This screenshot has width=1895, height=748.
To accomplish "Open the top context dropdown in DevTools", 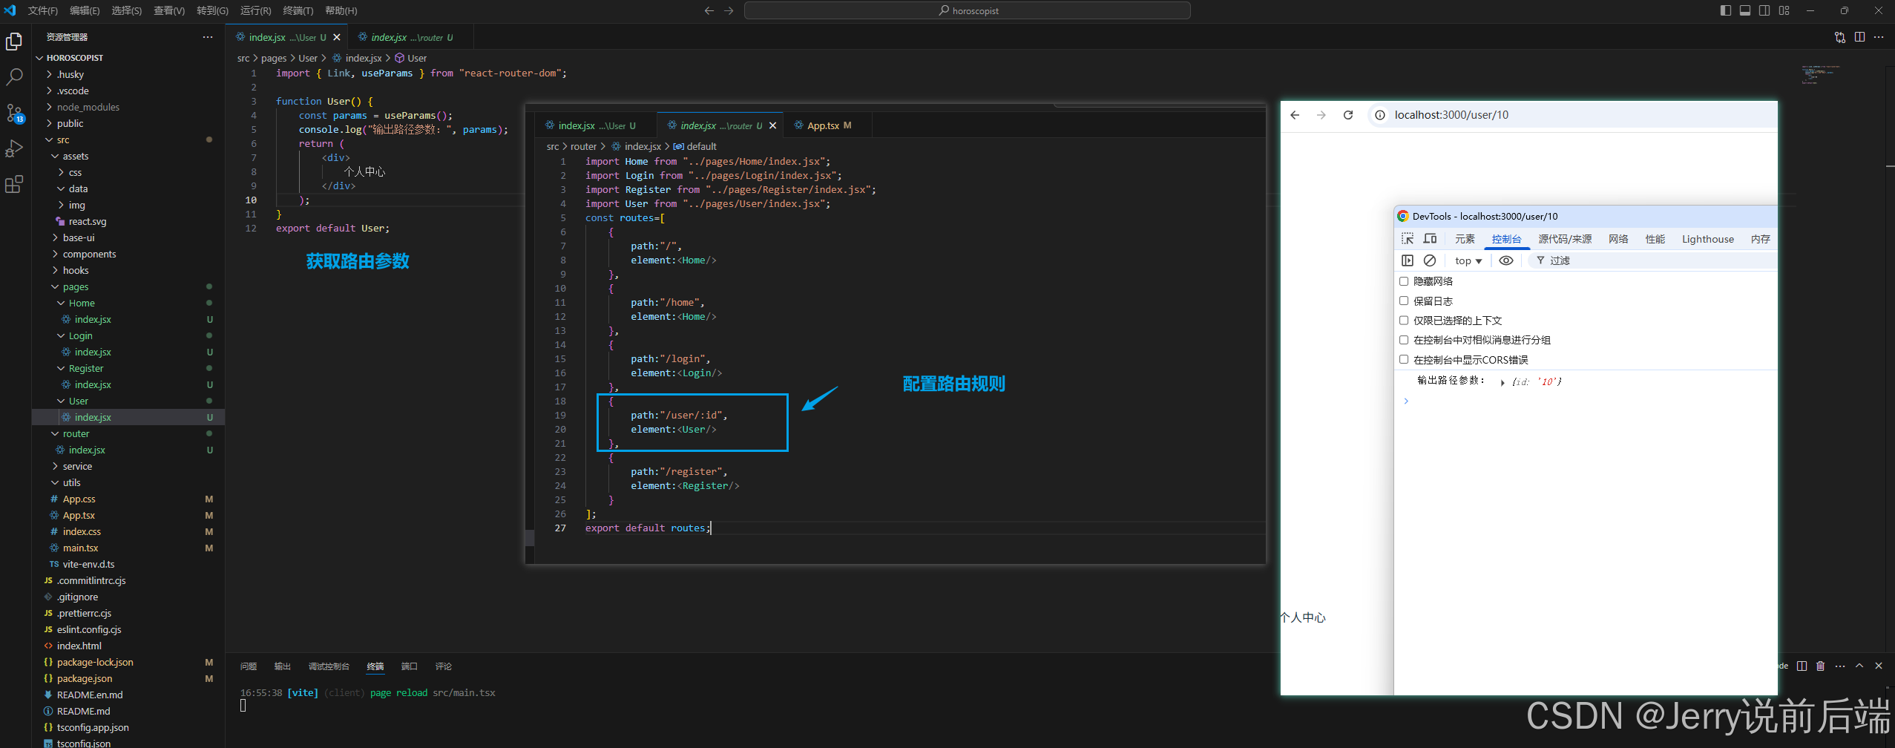I will point(1468,260).
